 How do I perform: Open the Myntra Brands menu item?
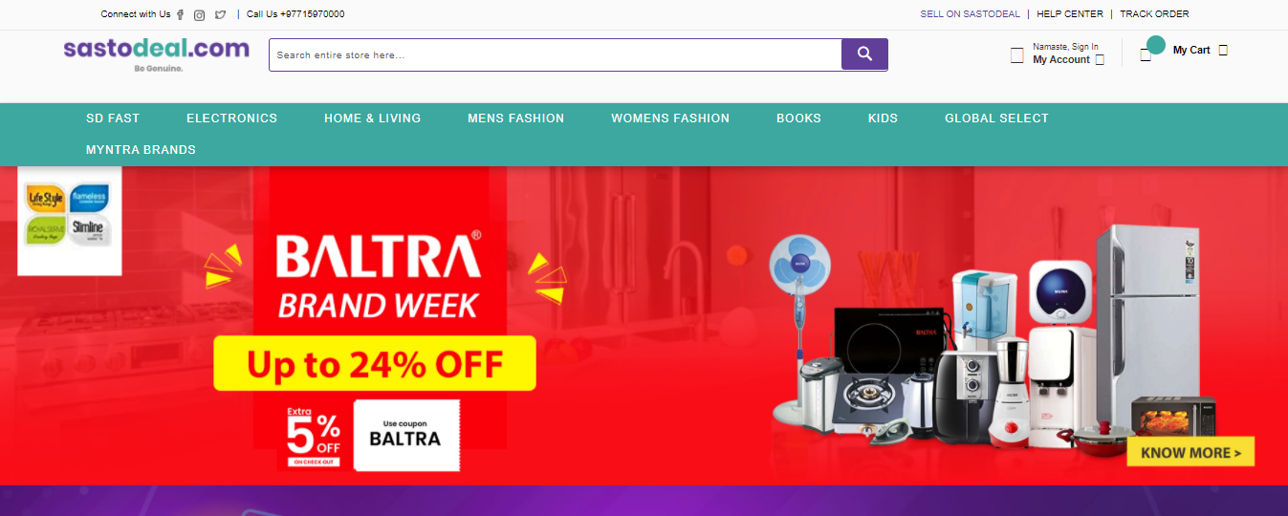[141, 150]
